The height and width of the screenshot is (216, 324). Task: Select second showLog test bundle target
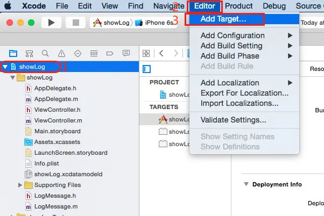click(174, 144)
